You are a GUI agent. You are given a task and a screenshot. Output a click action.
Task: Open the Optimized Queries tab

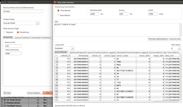coord(78,52)
